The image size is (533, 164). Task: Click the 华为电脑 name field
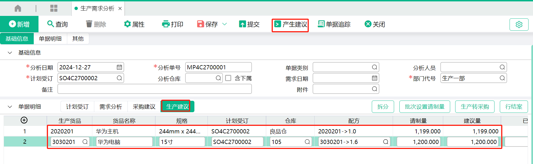(x=124, y=142)
